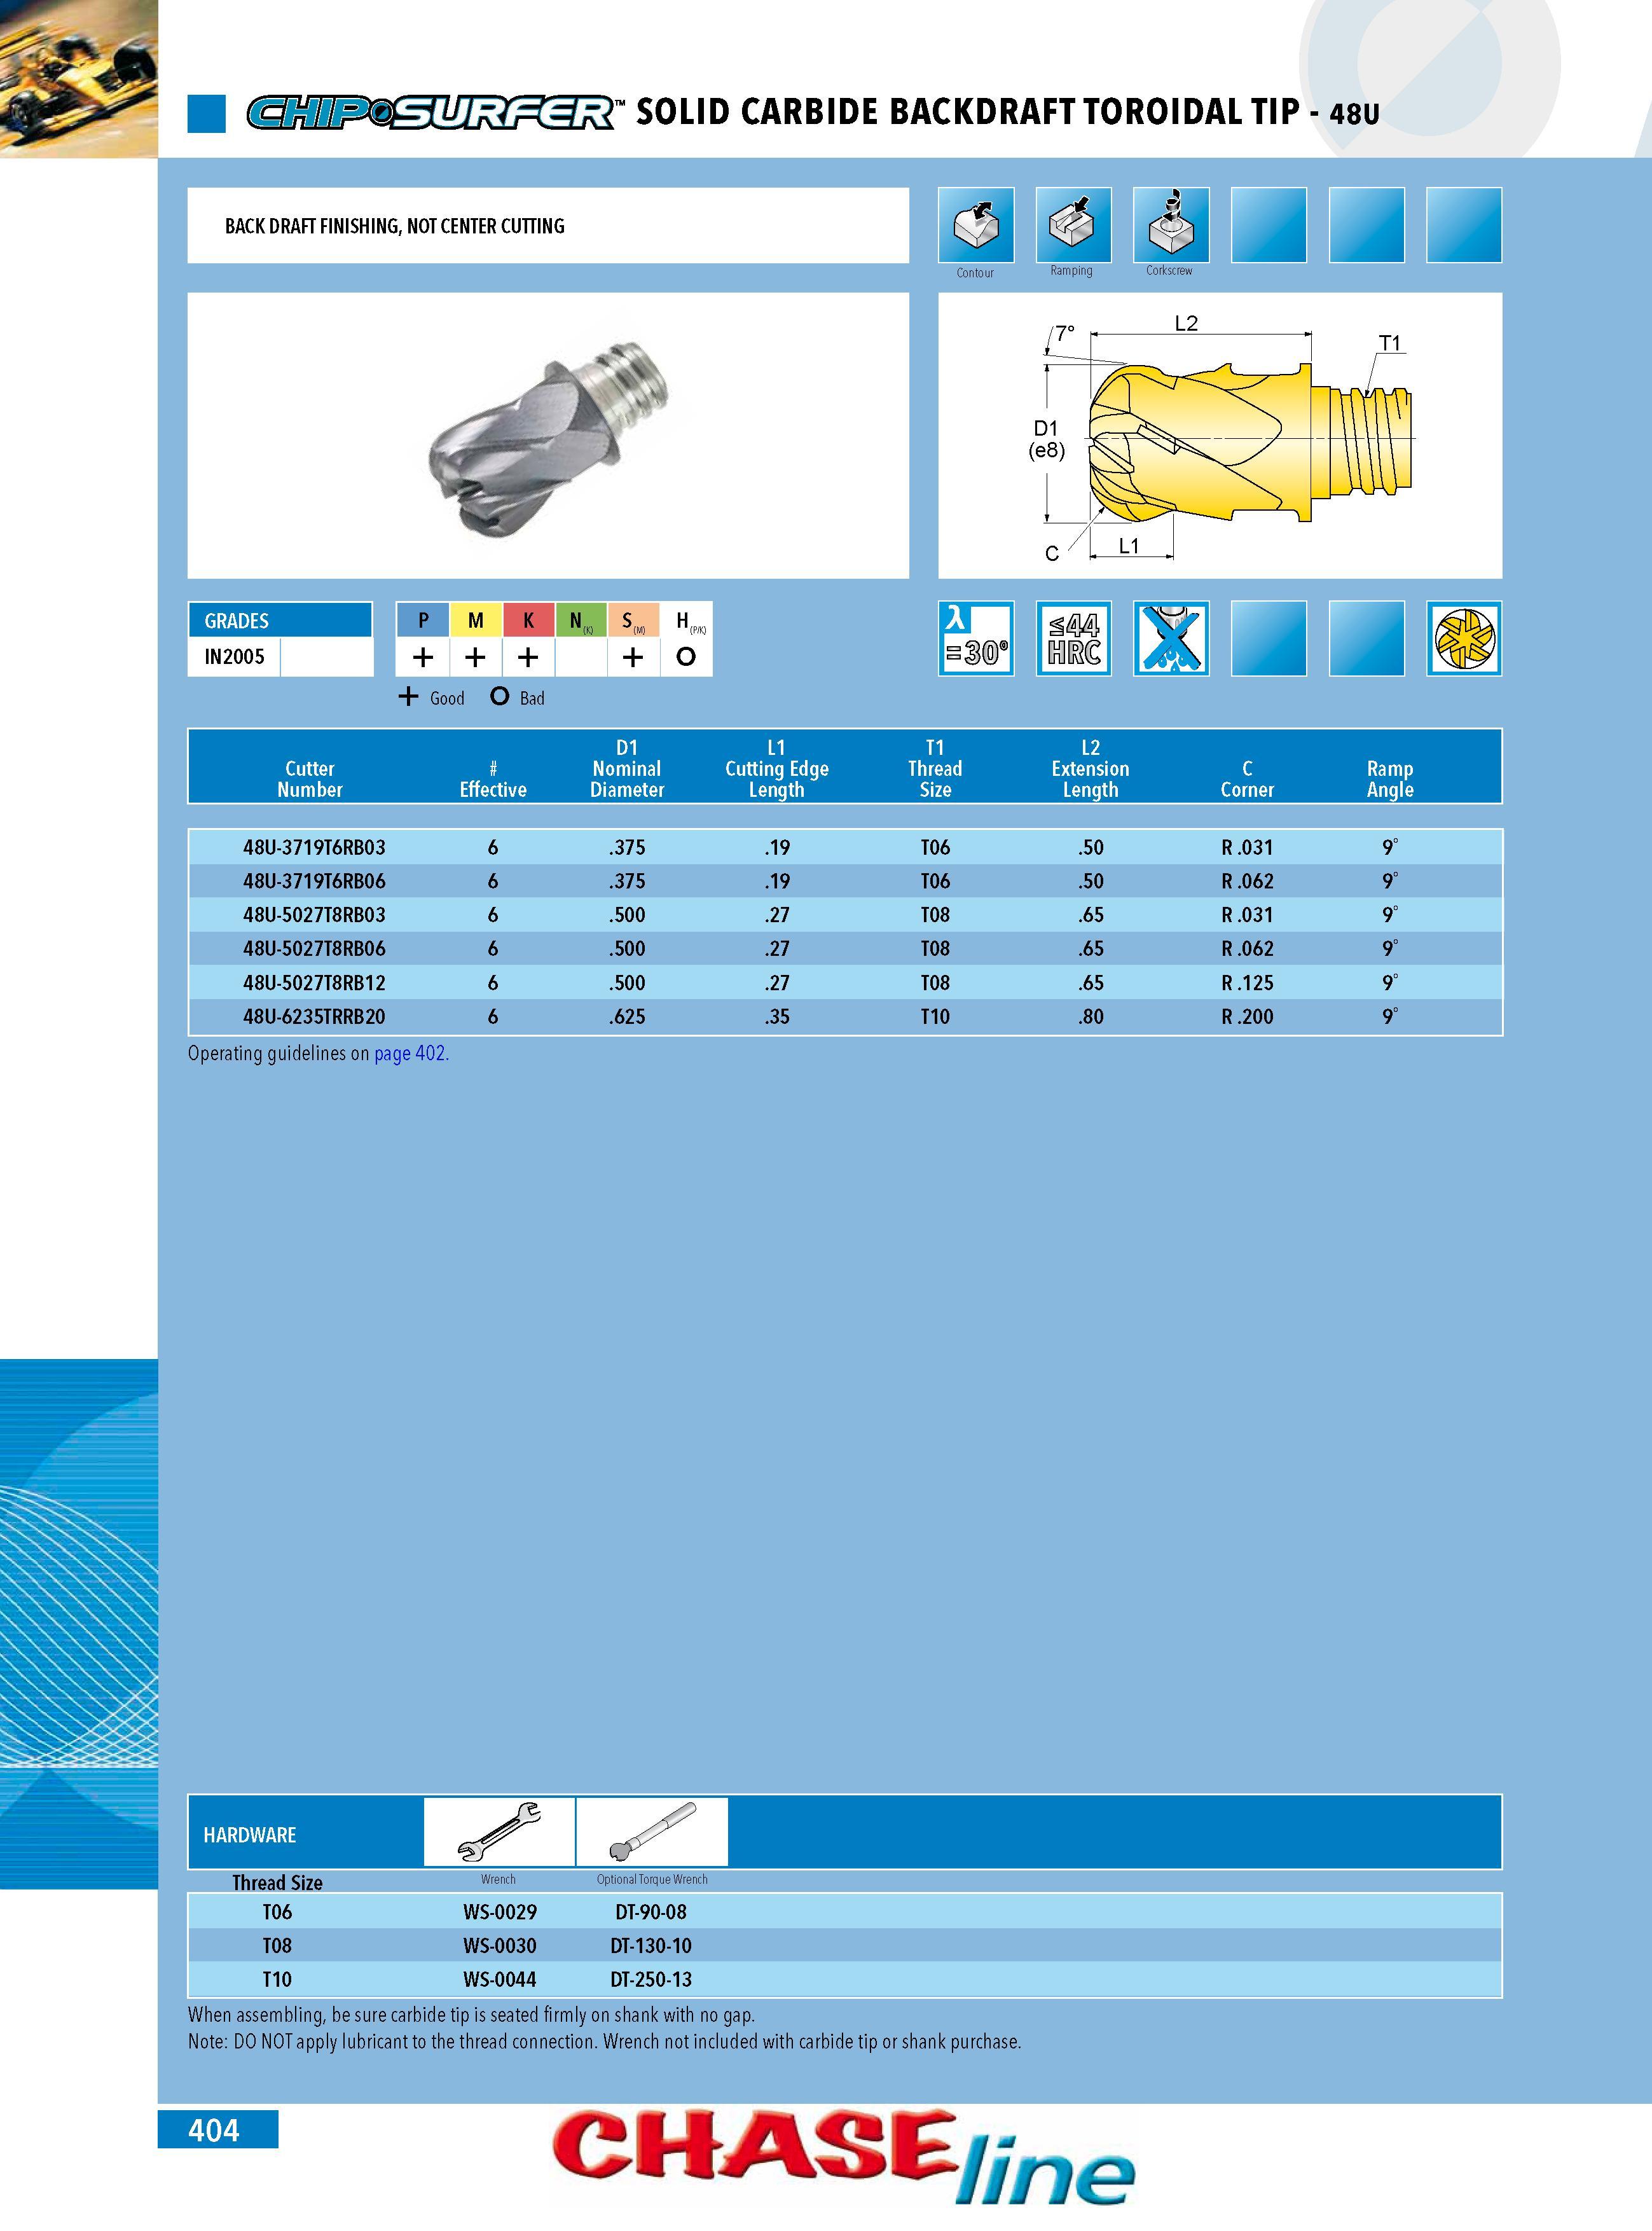The width and height of the screenshot is (1652, 2231).
Task: Click the wrench hardware image
Action: click(499, 1831)
